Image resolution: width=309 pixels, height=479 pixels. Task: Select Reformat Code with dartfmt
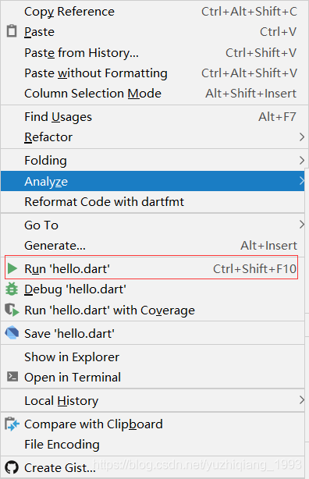(152, 201)
